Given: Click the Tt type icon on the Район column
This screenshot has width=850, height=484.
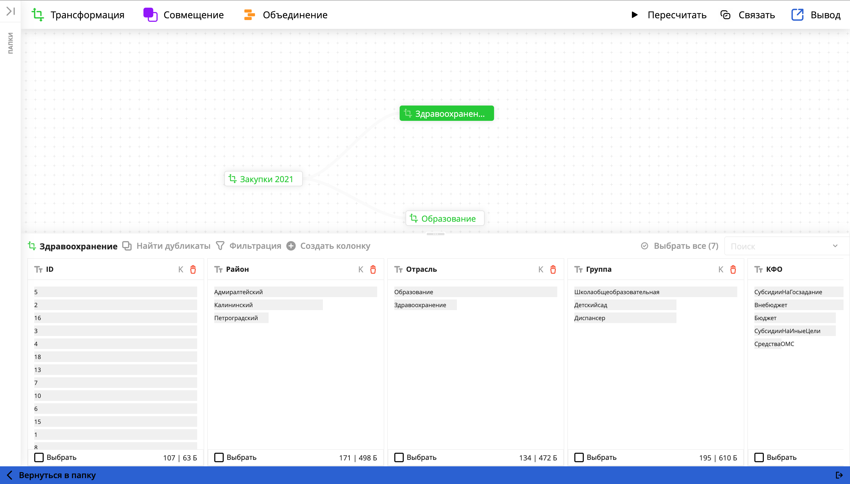Looking at the screenshot, I should pyautogui.click(x=219, y=270).
